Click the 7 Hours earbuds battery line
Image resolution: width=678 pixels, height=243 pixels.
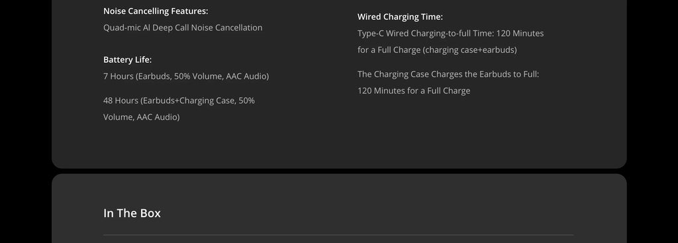coord(186,76)
